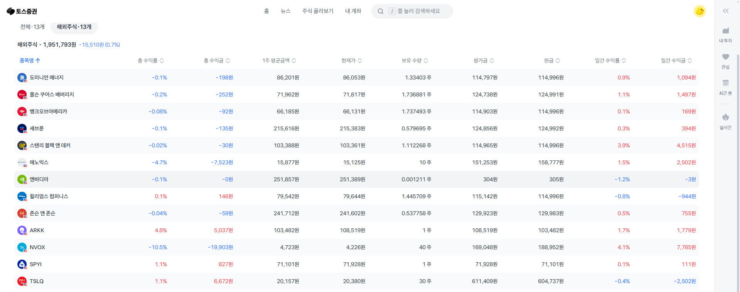Sort by 일간 수익금 column
The image size is (740, 292).
[676, 61]
